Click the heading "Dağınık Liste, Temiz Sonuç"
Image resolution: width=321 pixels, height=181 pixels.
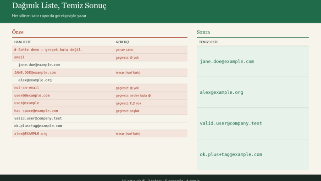point(59,6)
